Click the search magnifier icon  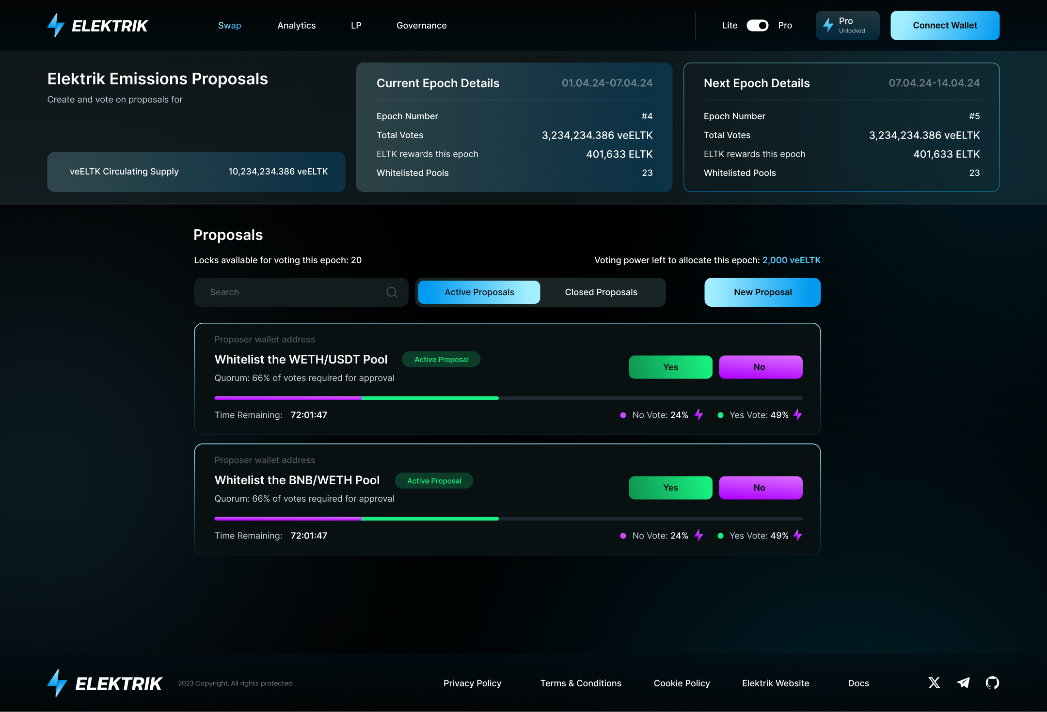coord(392,292)
